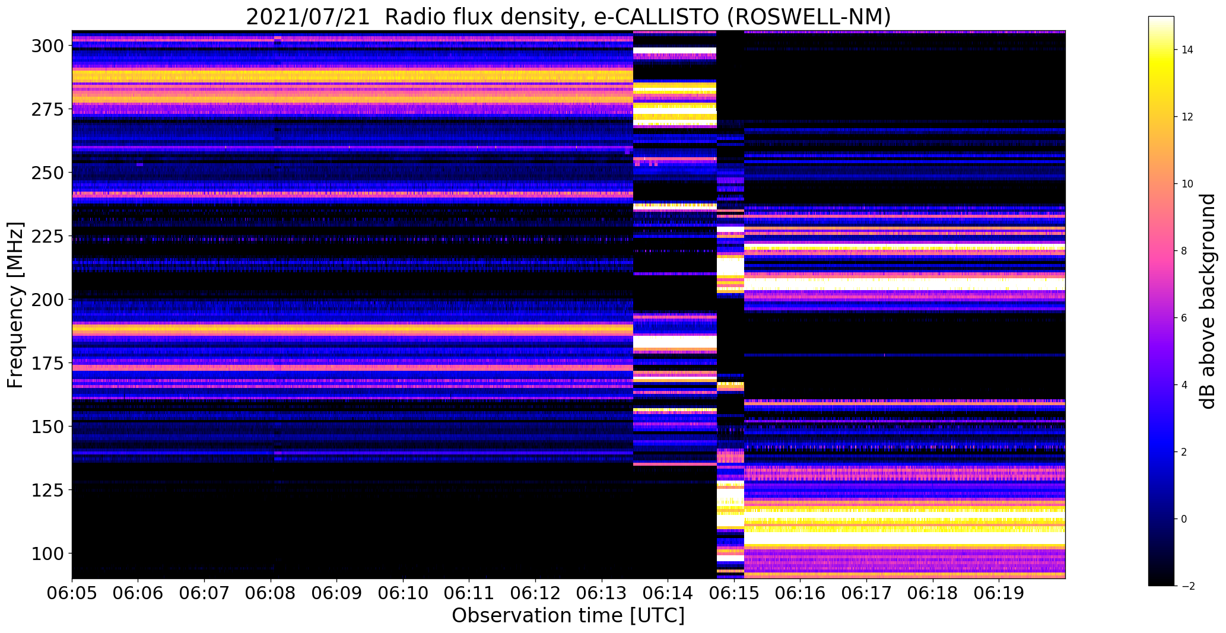The width and height of the screenshot is (1226, 633).
Task: Click the 06:16 time tick label
Action: 801,593
